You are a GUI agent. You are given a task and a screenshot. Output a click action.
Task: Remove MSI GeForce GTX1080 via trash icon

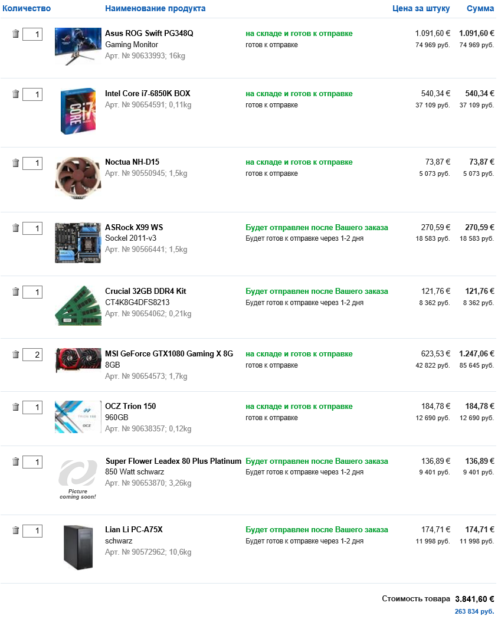16,355
